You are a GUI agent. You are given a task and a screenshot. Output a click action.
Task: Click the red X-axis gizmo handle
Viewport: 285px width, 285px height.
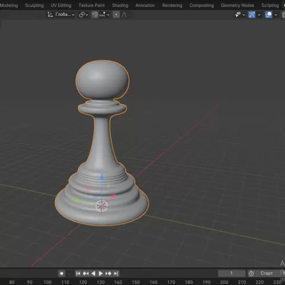coord(113,196)
